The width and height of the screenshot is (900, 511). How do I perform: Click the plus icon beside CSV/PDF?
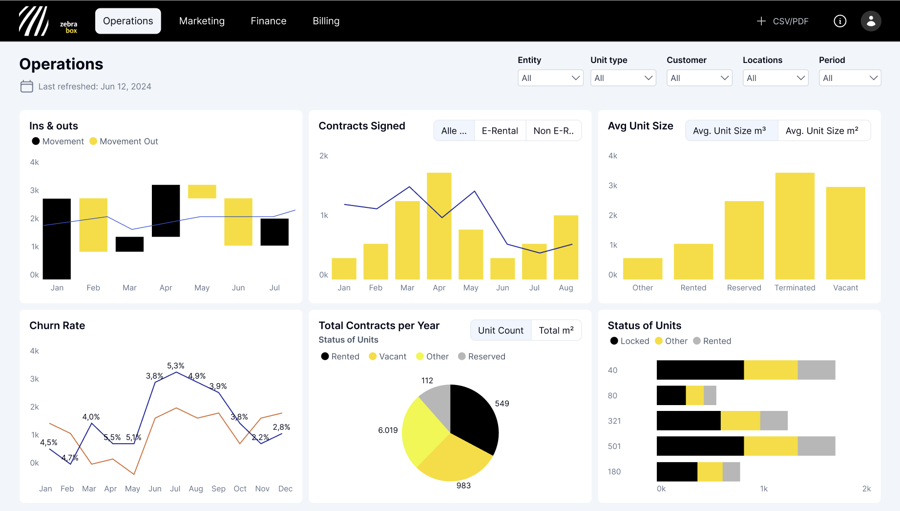coord(761,21)
